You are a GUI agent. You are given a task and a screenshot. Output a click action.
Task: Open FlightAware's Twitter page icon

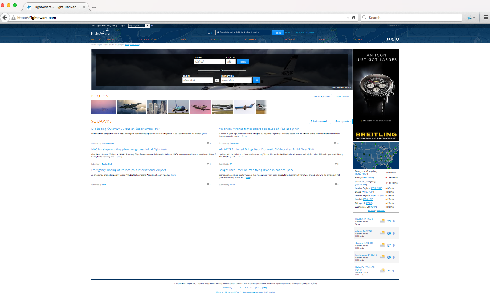(x=393, y=39)
